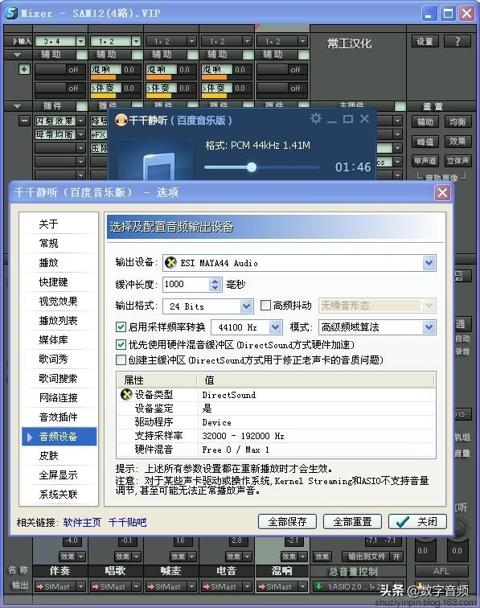The image size is (480, 608).
Task: Click the green plus button in aux section
Action: tap(24, 69)
